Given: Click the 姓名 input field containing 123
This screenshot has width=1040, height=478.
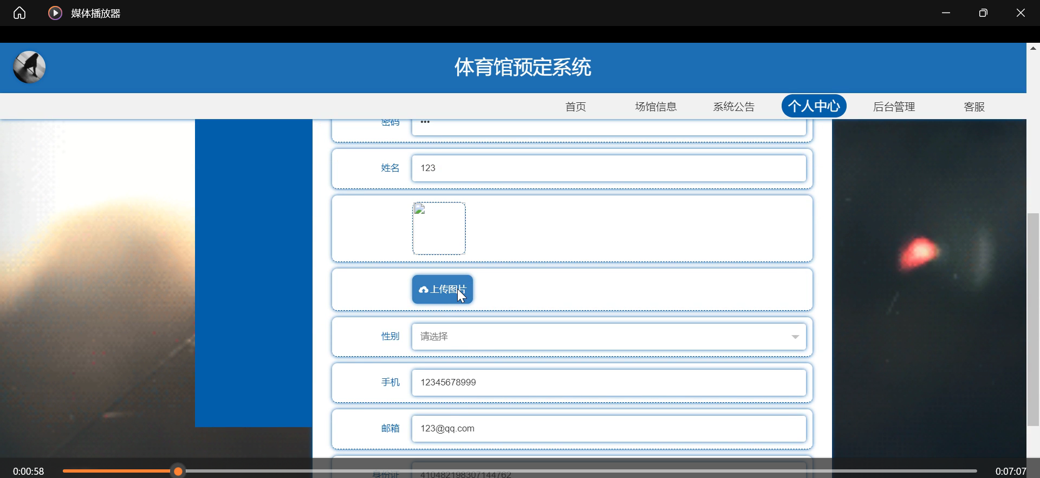Looking at the screenshot, I should click(x=609, y=168).
